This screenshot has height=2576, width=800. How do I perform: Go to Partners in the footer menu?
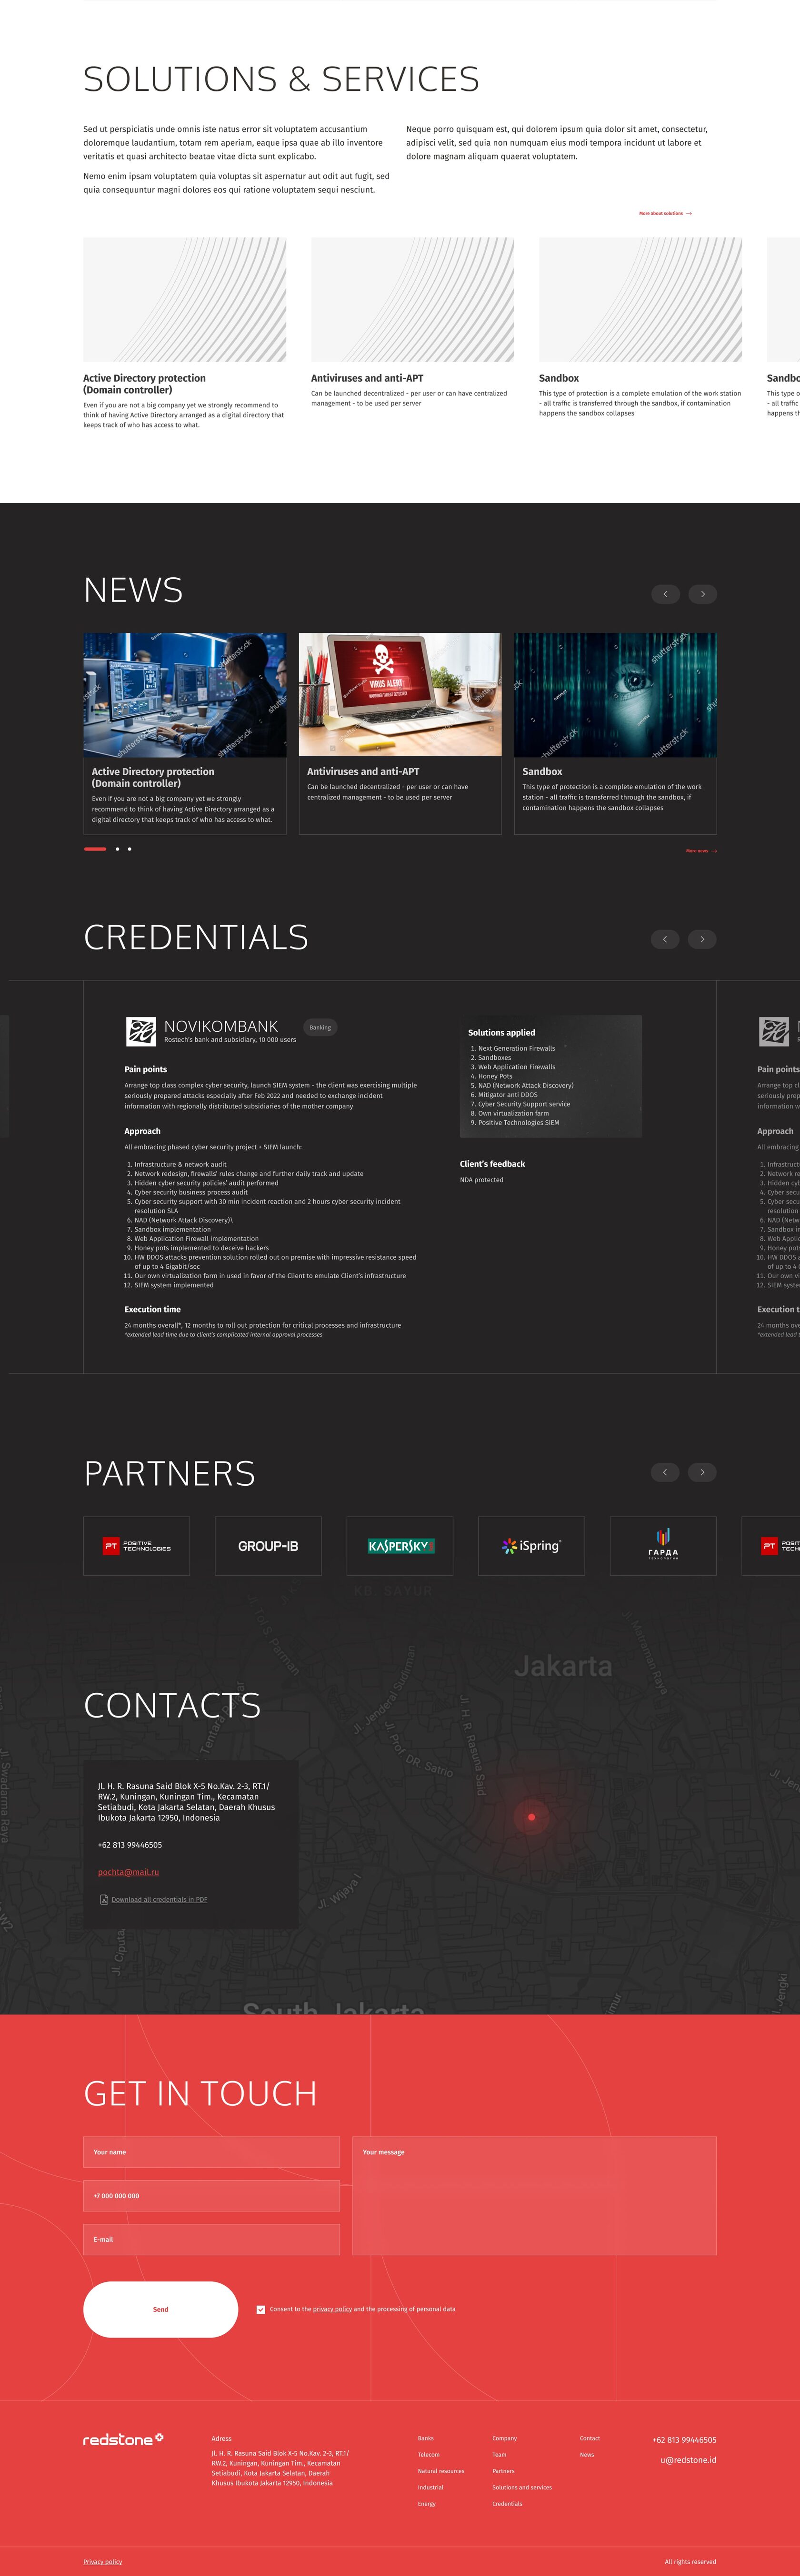(504, 2471)
